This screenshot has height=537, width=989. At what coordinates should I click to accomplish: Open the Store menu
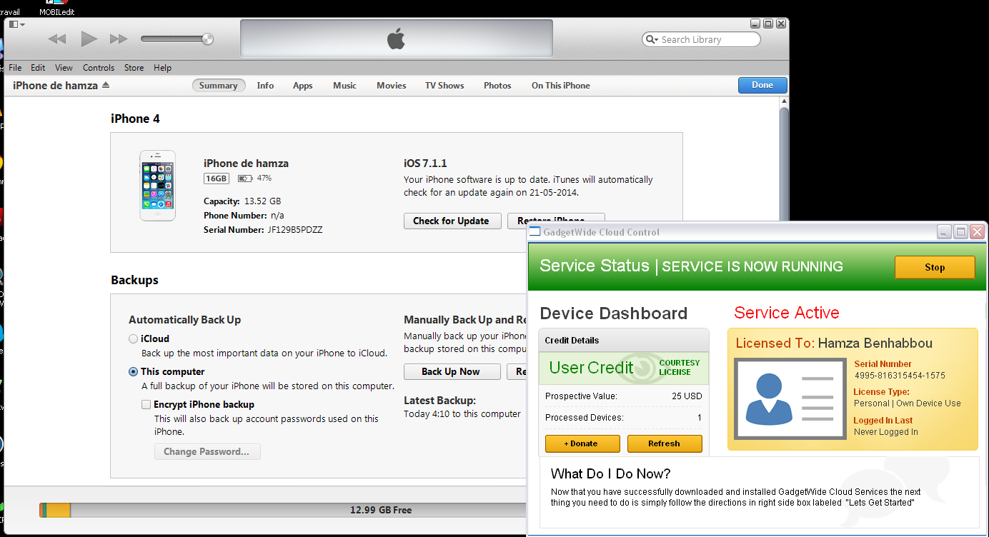click(134, 68)
